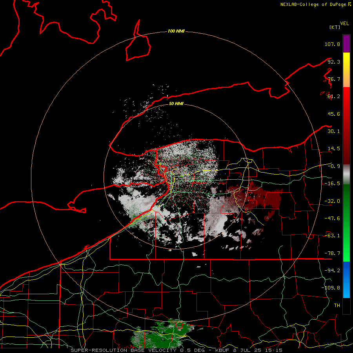Click the TH legend label
This screenshot has width=353, height=353.
point(337,305)
